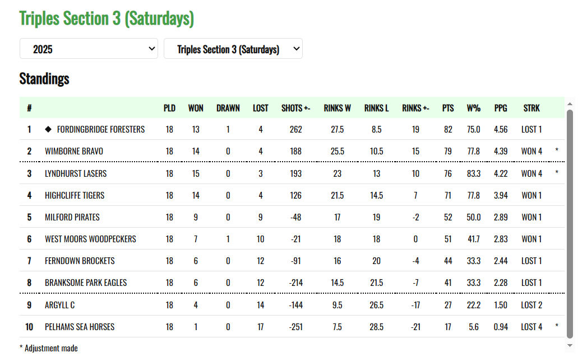
Task: Open the Wimborne Bravo team link
Action: click(x=74, y=151)
